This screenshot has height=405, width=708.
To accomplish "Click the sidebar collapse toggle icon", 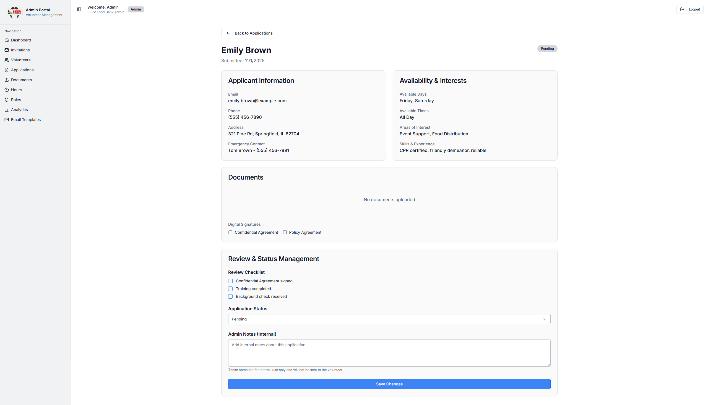I will pyautogui.click(x=79, y=9).
